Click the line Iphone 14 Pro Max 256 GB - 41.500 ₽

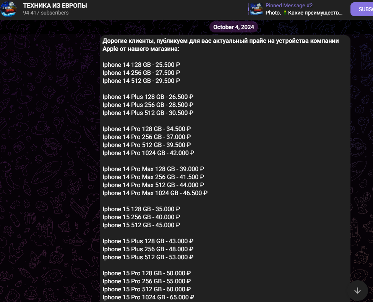[153, 177]
